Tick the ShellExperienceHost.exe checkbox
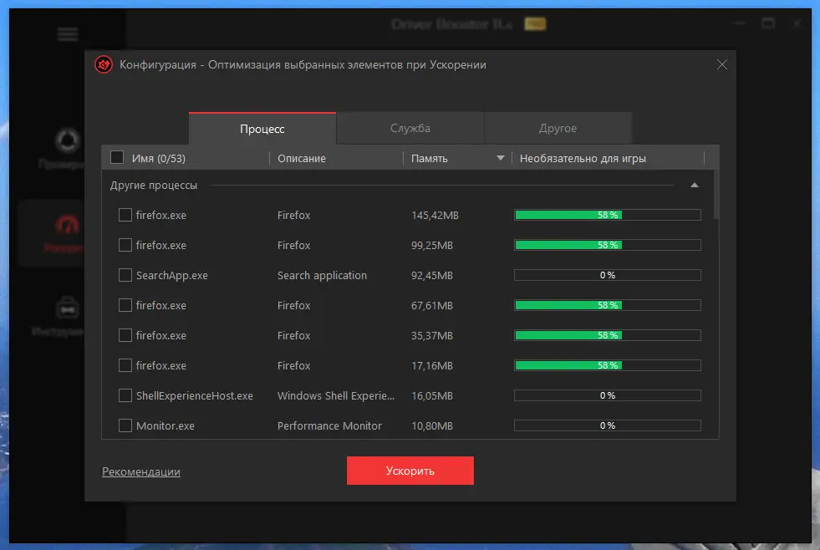The image size is (820, 550). click(125, 395)
